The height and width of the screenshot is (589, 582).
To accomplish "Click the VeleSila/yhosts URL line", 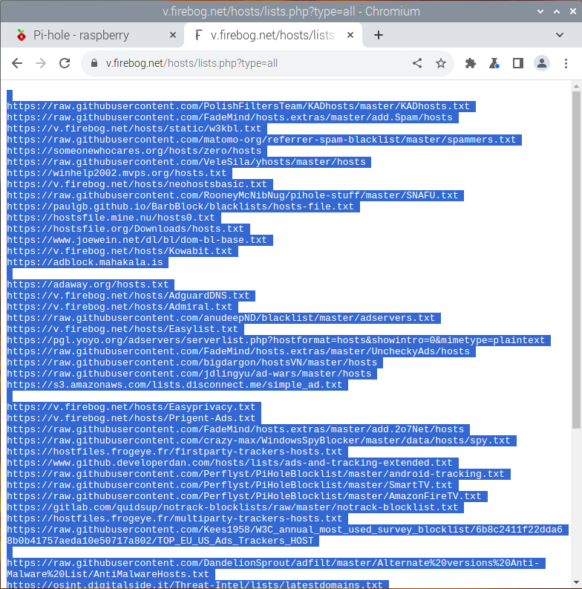I will 186,162.
